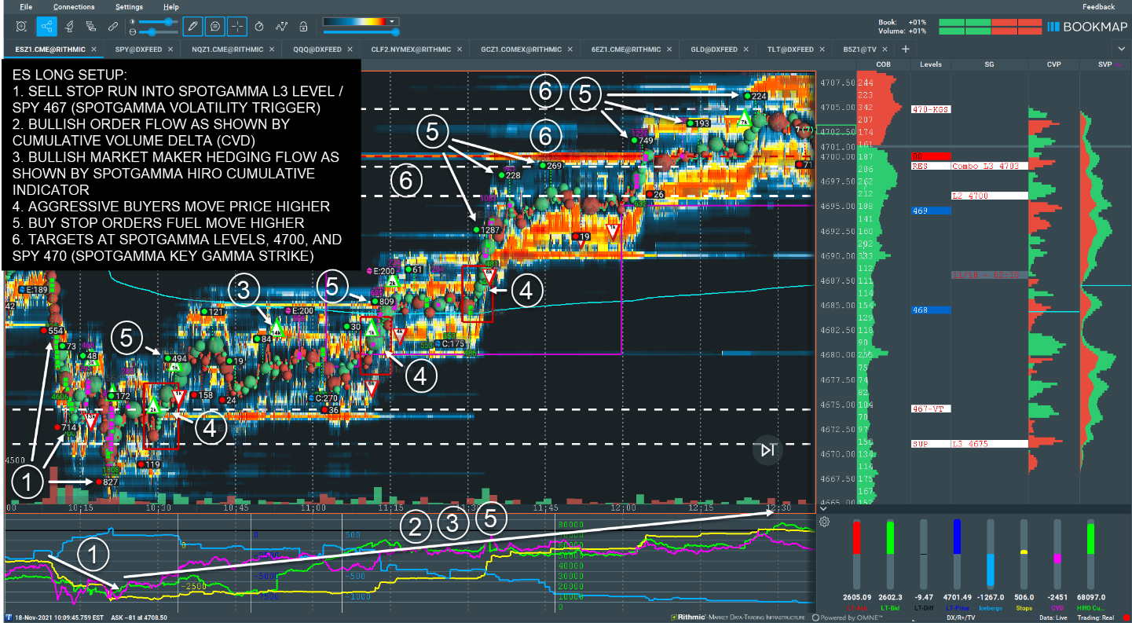Click the blue share icon in toolbar
The width and height of the screenshot is (1132, 623).
tap(46, 26)
